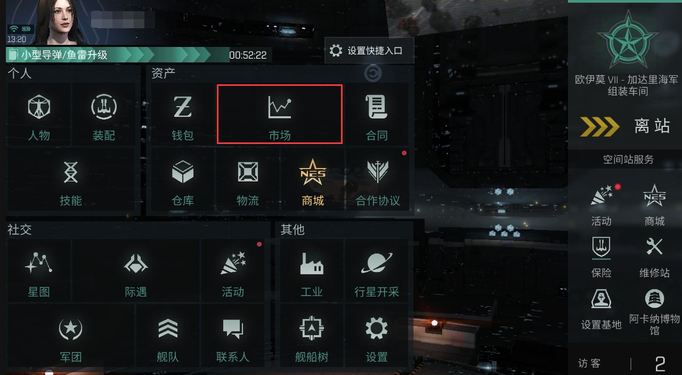The width and height of the screenshot is (682, 375).
Task: Open 阿卡纳博物馆 museum service
Action: pos(654,312)
